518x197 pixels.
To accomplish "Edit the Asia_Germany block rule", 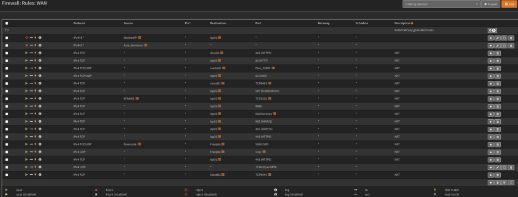I will click(498, 45).
